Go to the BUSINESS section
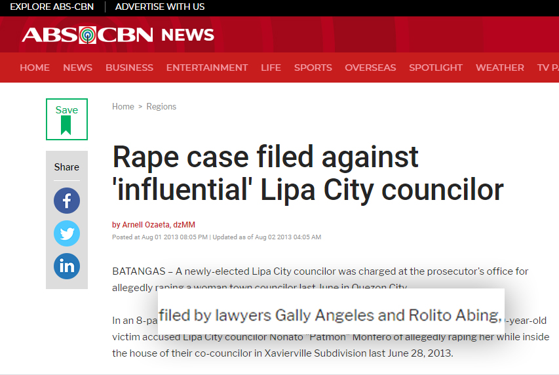This screenshot has width=559, height=375. [129, 68]
